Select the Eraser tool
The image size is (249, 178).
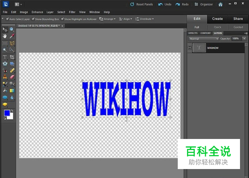pyautogui.click(x=12, y=77)
